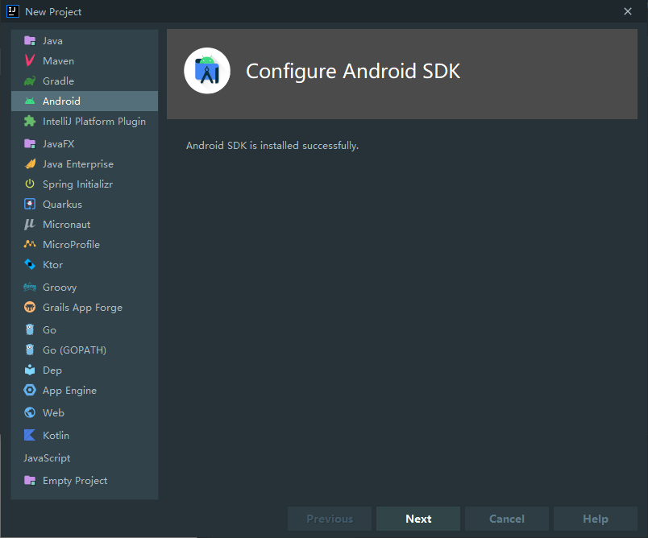Select the Spring Initializr icon
The image size is (648, 538).
point(27,184)
